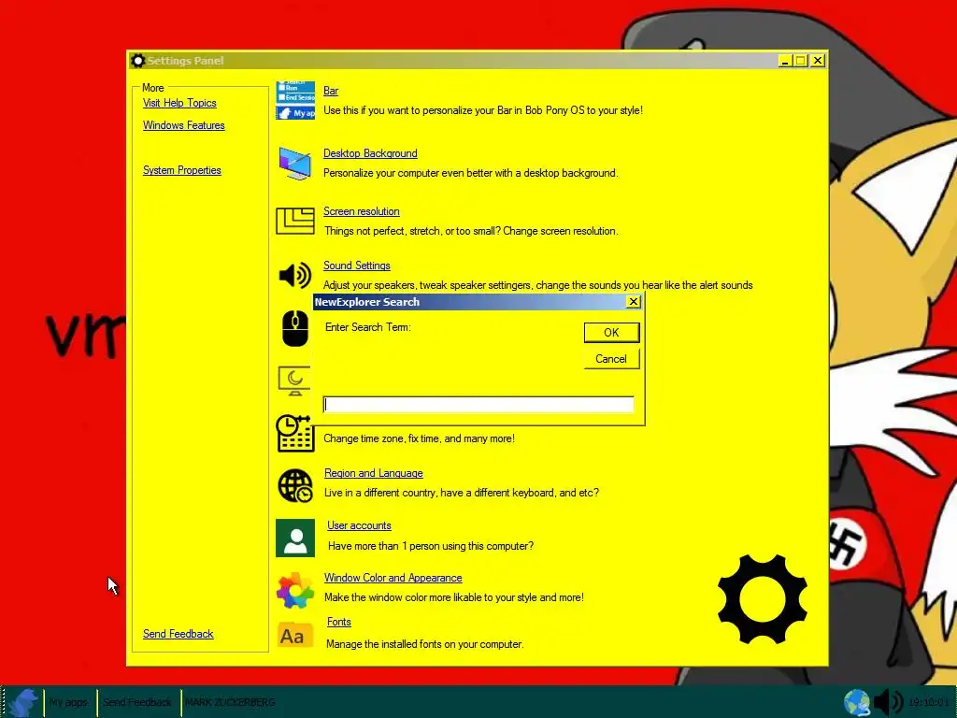The width and height of the screenshot is (957, 718).
Task: Close the NewExplorer Search dialog
Action: coord(634,302)
